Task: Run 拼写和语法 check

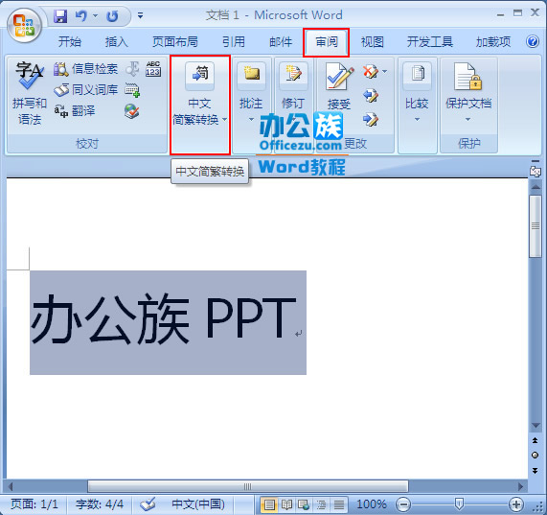Action: click(x=30, y=94)
